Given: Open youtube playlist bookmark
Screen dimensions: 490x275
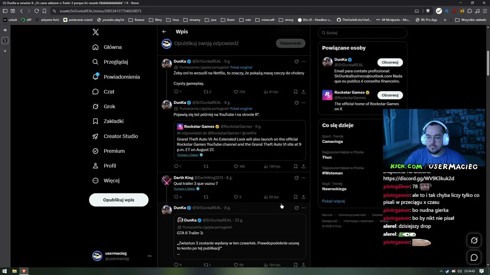Looking at the screenshot, I should tap(111, 20).
